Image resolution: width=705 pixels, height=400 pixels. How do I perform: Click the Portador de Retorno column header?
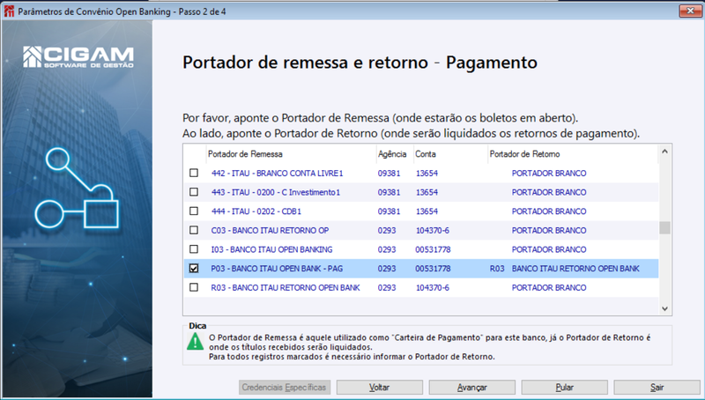572,154
